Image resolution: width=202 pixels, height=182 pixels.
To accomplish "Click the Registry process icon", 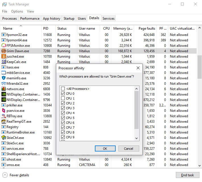I will point(4,127).
